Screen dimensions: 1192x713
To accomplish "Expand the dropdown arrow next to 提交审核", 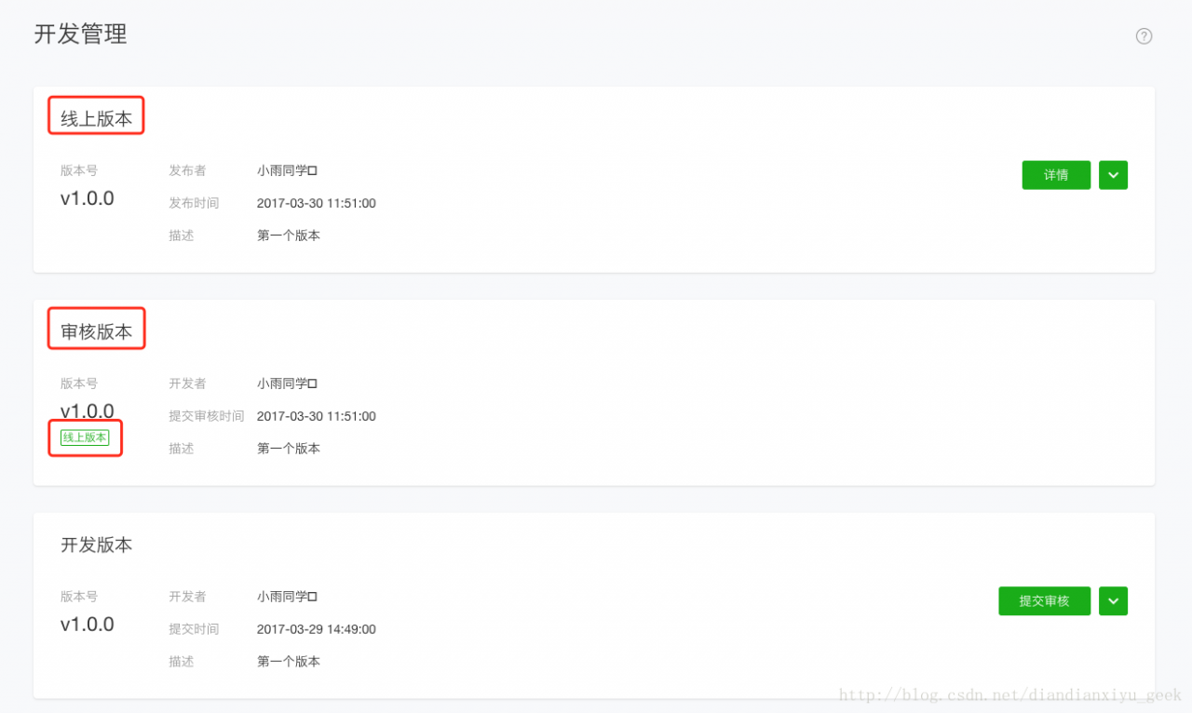I will pyautogui.click(x=1113, y=600).
